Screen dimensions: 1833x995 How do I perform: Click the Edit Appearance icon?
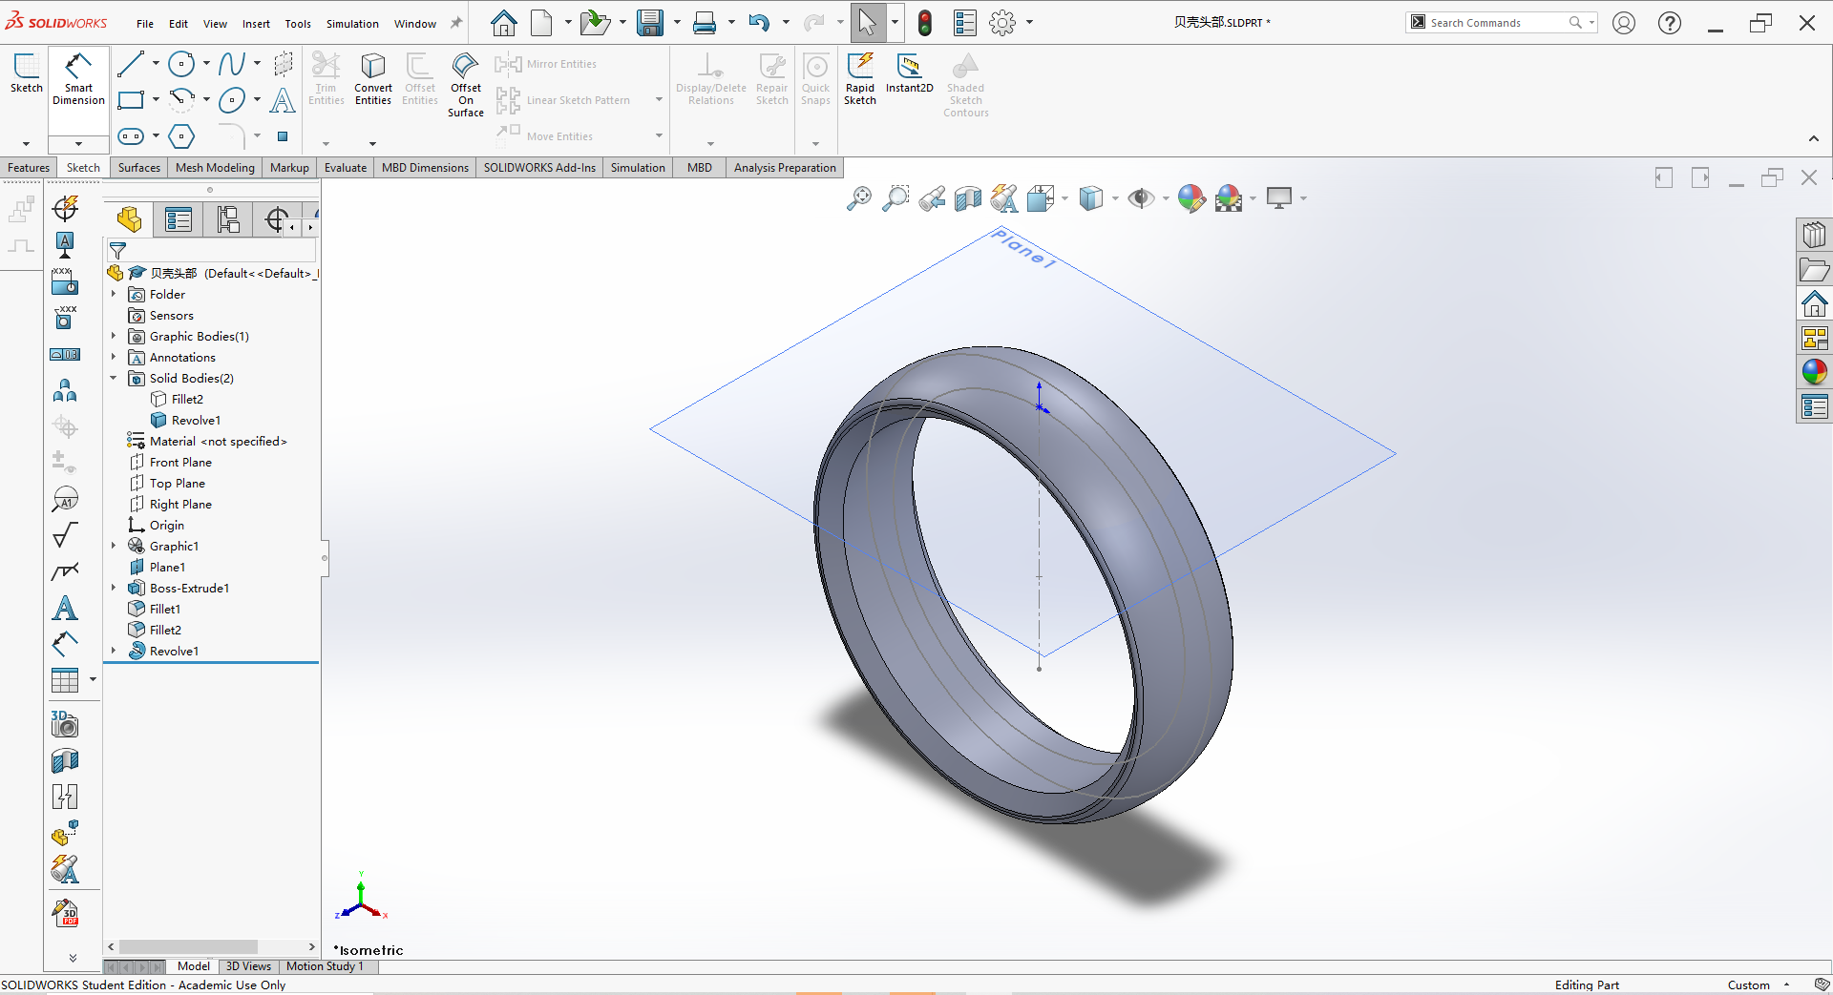[1190, 197]
